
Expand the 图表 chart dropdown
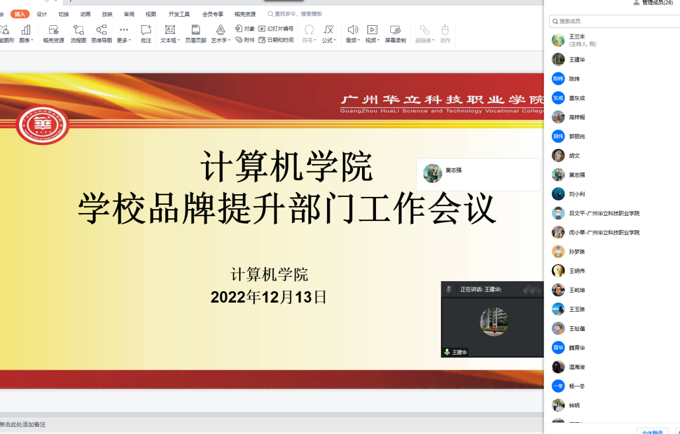pos(26,33)
